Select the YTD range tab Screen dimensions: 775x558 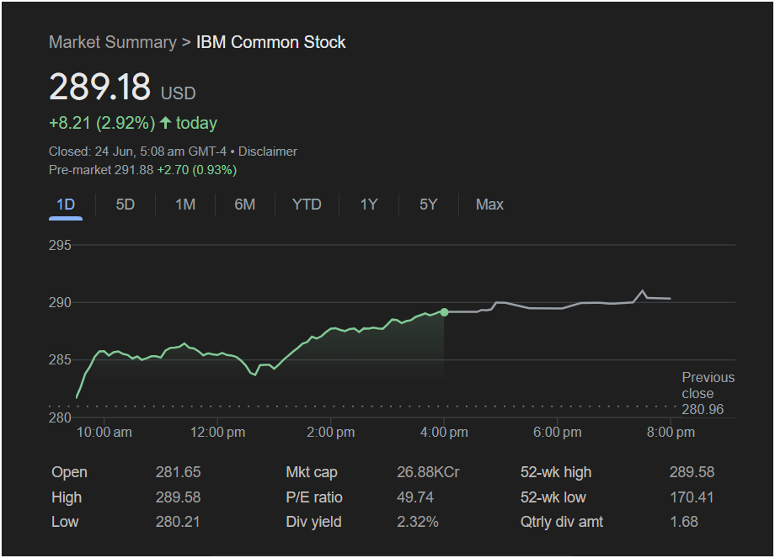point(307,205)
